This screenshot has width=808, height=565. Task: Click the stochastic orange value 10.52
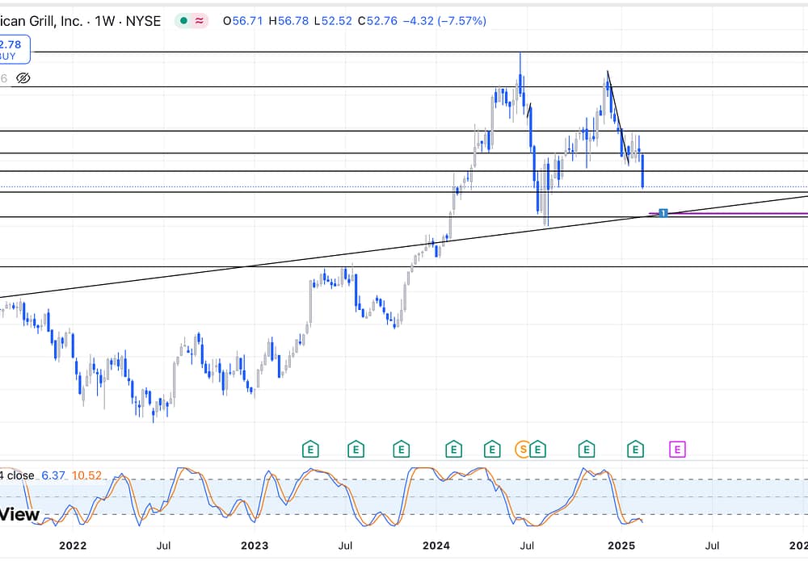click(x=86, y=475)
